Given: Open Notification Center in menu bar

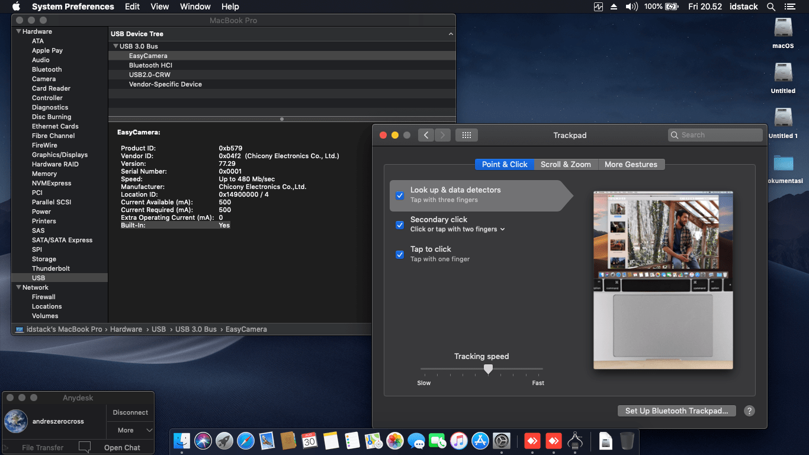Looking at the screenshot, I should (x=789, y=7).
